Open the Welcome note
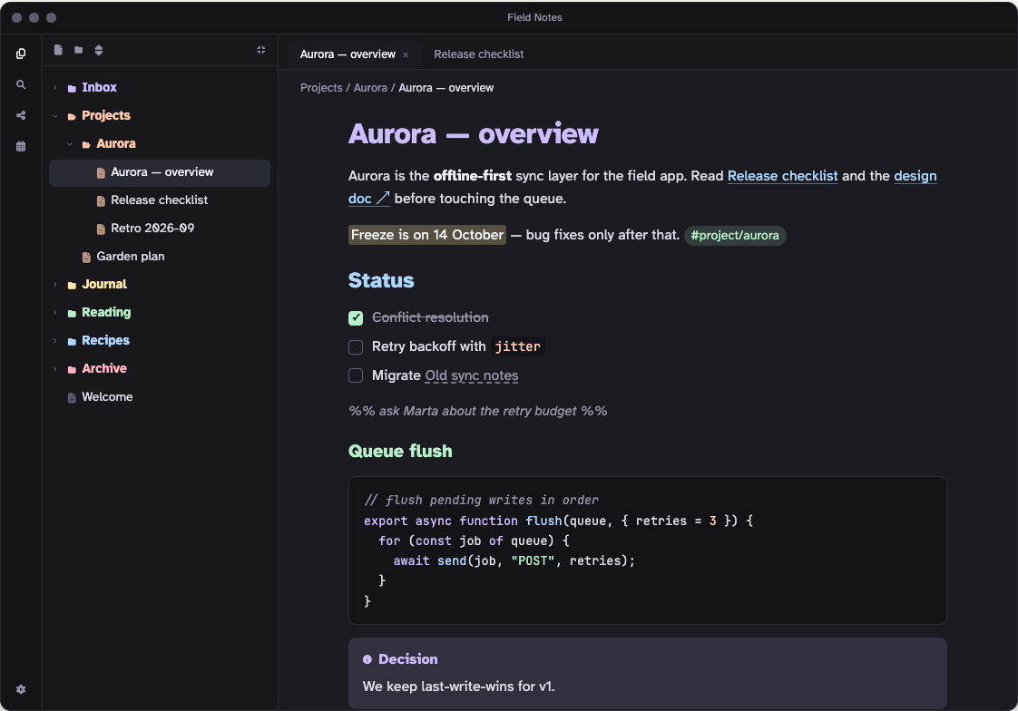This screenshot has height=711, width=1018. (160, 397)
